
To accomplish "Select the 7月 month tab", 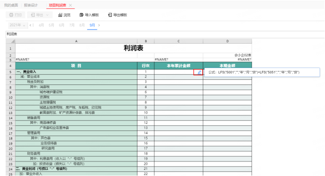I will coord(72,25).
